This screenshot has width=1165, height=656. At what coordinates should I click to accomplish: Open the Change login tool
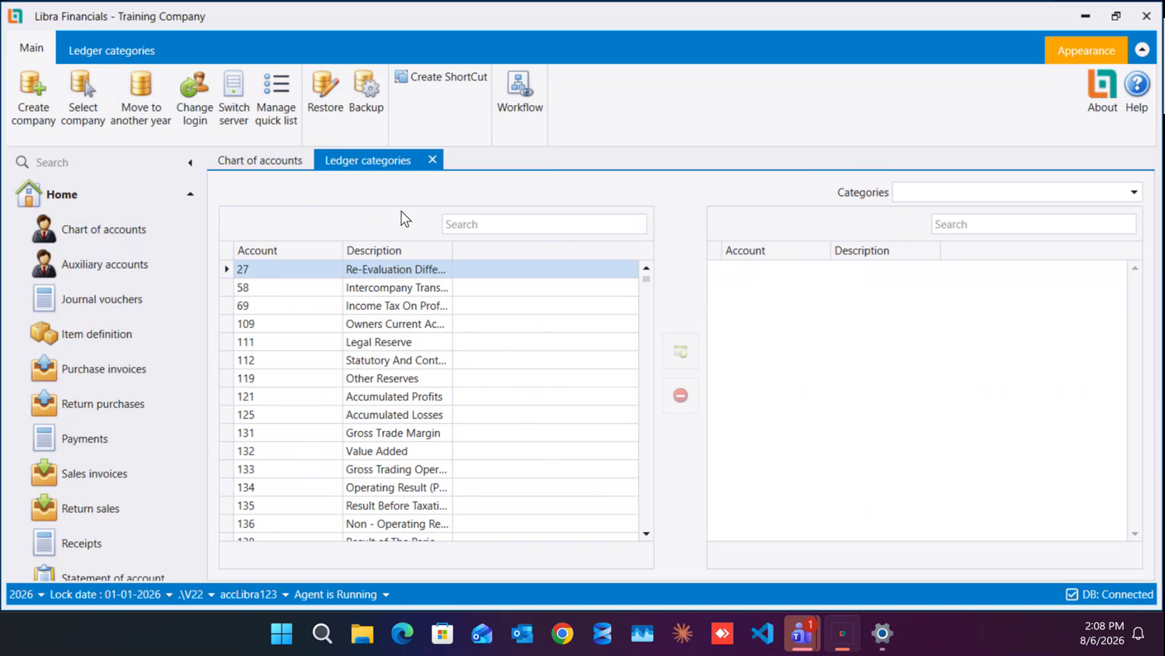point(195,98)
